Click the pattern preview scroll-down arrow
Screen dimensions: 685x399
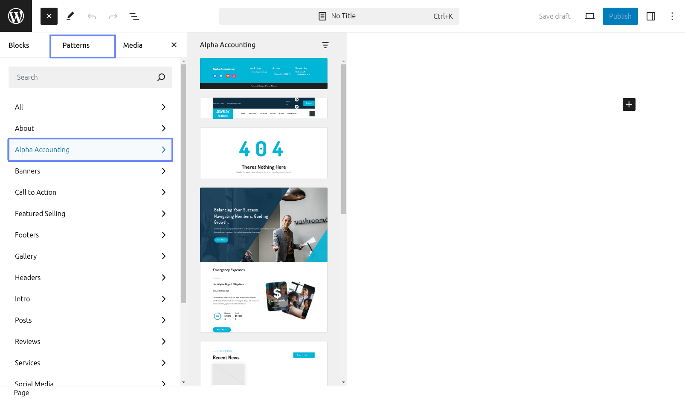[343, 382]
